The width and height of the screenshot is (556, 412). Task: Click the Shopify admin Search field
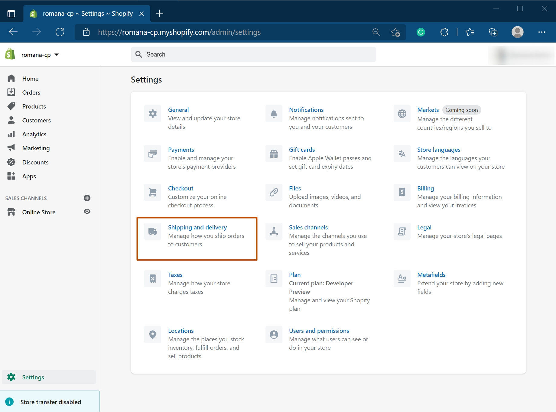(x=253, y=54)
